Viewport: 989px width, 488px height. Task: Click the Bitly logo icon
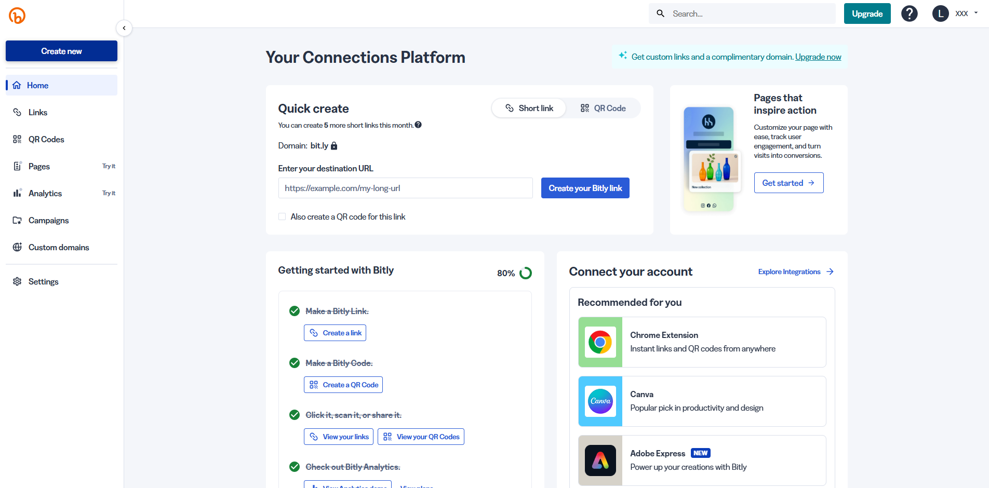pos(16,15)
